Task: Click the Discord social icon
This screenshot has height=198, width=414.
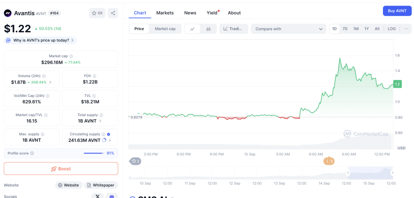Action: [x=112, y=196]
